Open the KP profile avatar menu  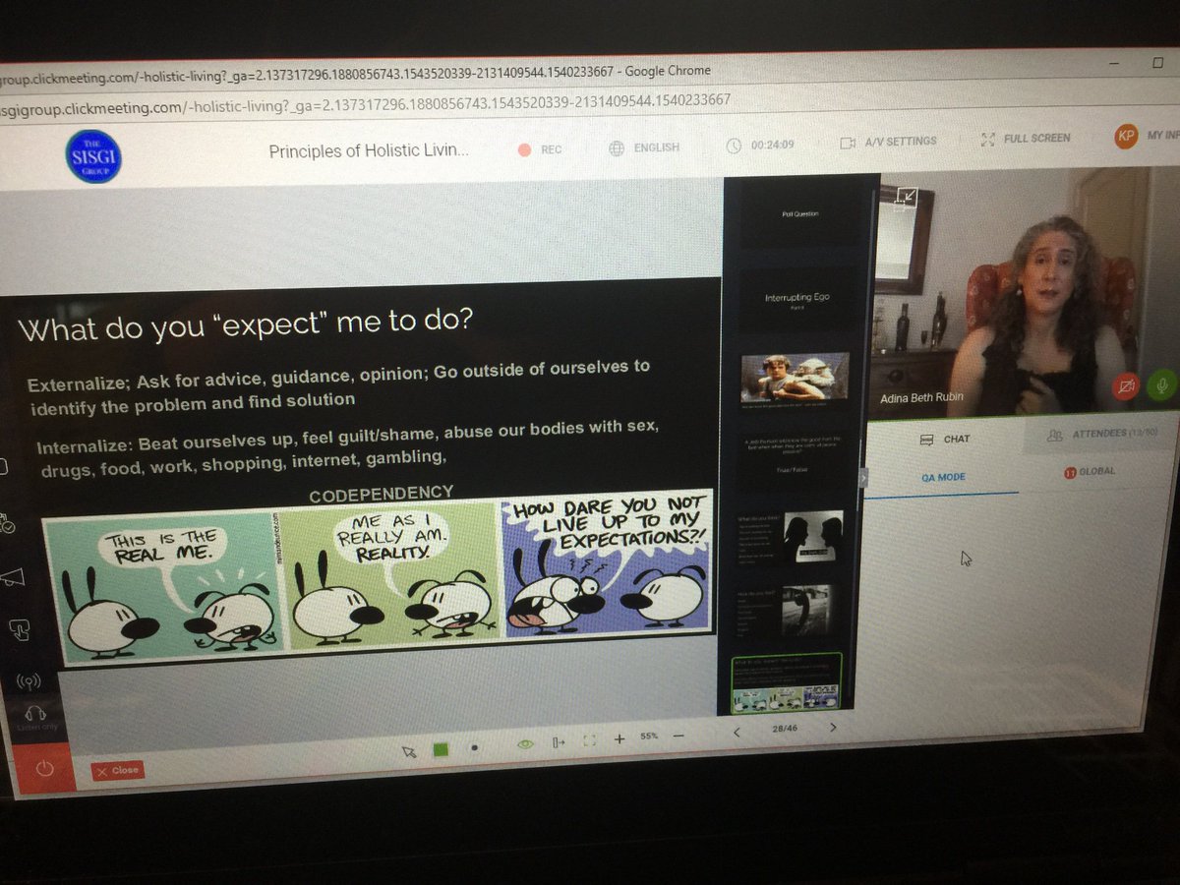click(1126, 136)
